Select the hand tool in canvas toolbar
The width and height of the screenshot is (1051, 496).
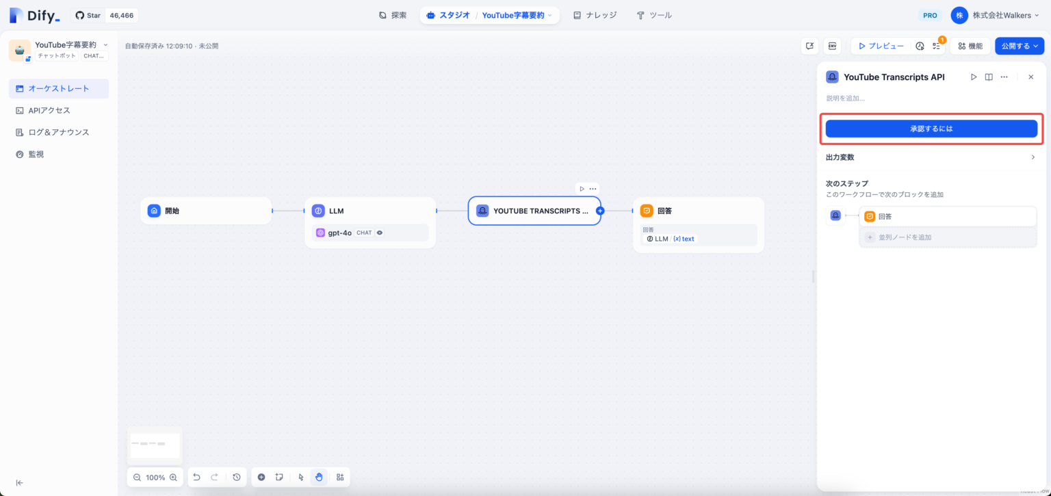(x=319, y=477)
